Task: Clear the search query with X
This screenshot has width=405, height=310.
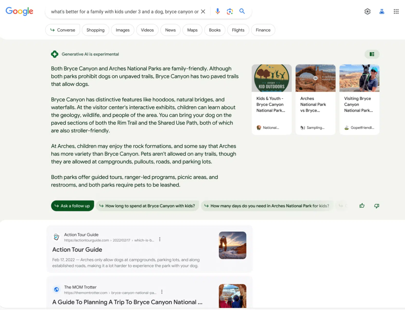Action: tap(203, 12)
